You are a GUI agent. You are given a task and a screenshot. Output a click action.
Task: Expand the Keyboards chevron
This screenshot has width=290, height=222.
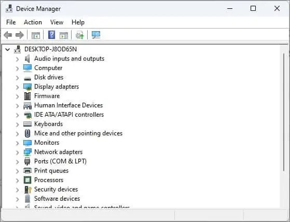coord(17,124)
